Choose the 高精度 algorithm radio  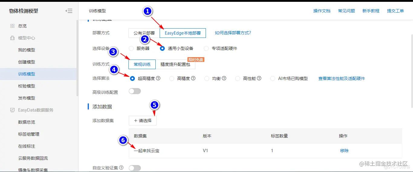(172, 78)
